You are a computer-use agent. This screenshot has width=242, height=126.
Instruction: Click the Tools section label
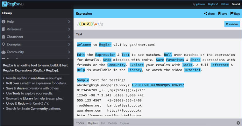pos(80,123)
